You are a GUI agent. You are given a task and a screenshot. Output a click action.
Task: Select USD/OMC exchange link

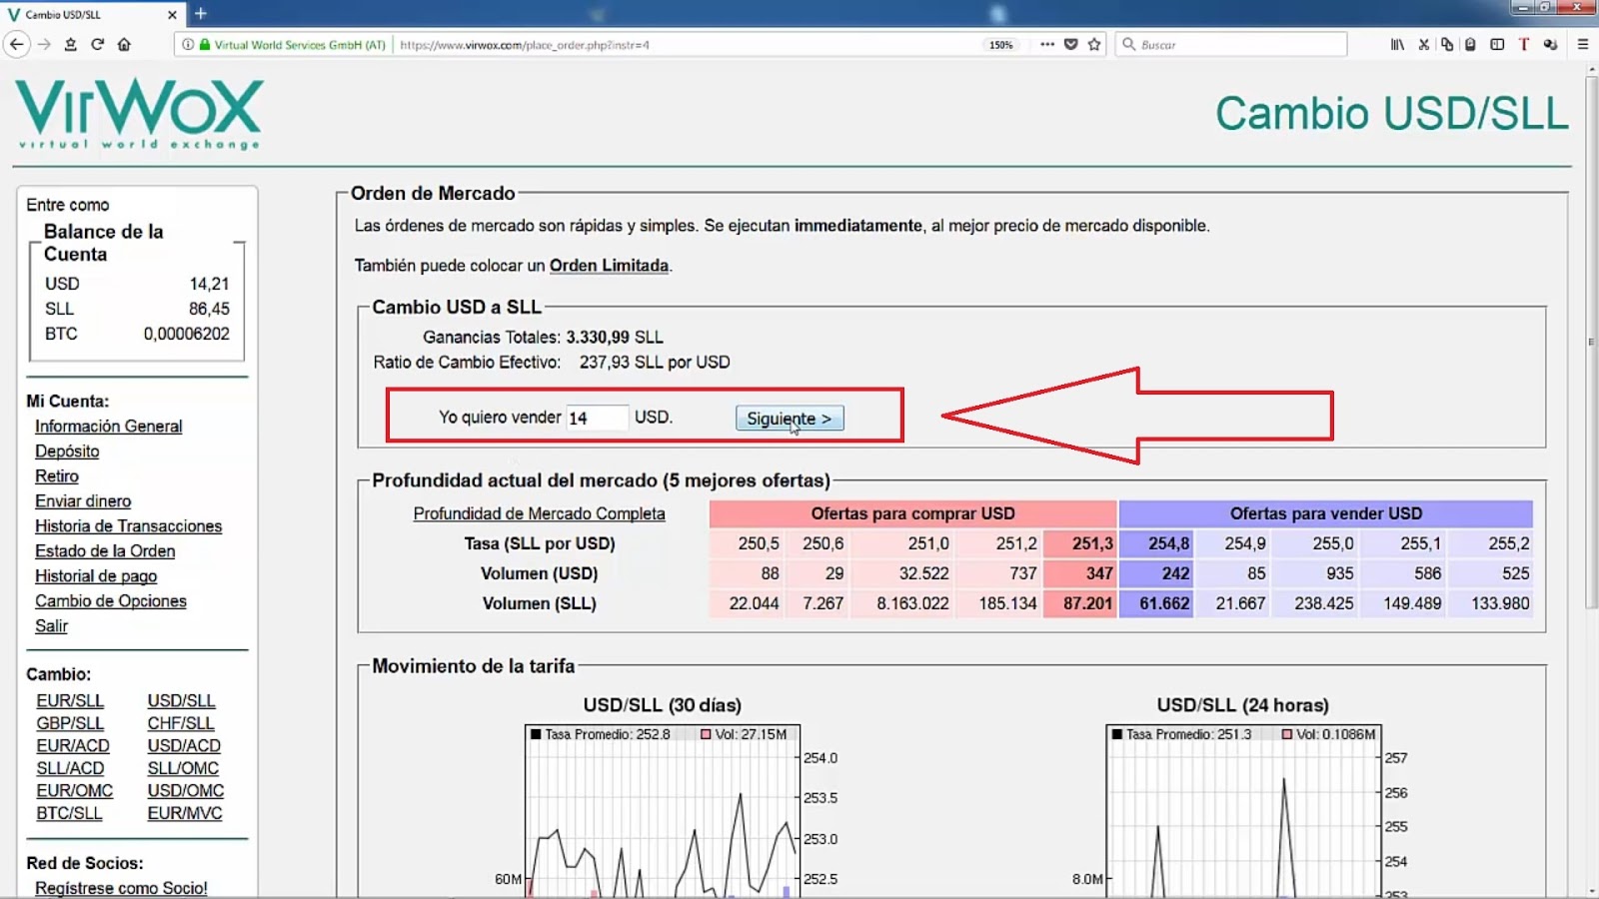click(x=186, y=791)
